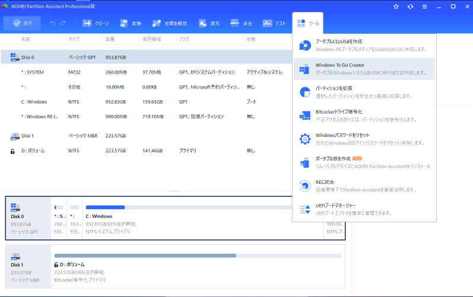Click the BitLocker lock drive icon
Viewport: 473px width, 297px height.
[305, 116]
